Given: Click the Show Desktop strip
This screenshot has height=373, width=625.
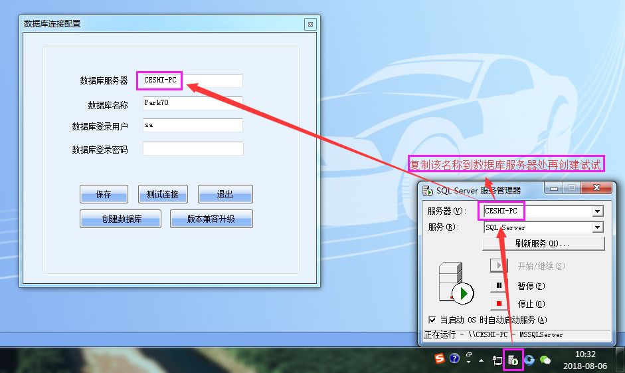Looking at the screenshot, I should tap(620, 360).
